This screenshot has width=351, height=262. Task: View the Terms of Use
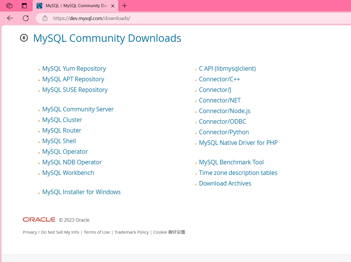pyautogui.click(x=97, y=232)
